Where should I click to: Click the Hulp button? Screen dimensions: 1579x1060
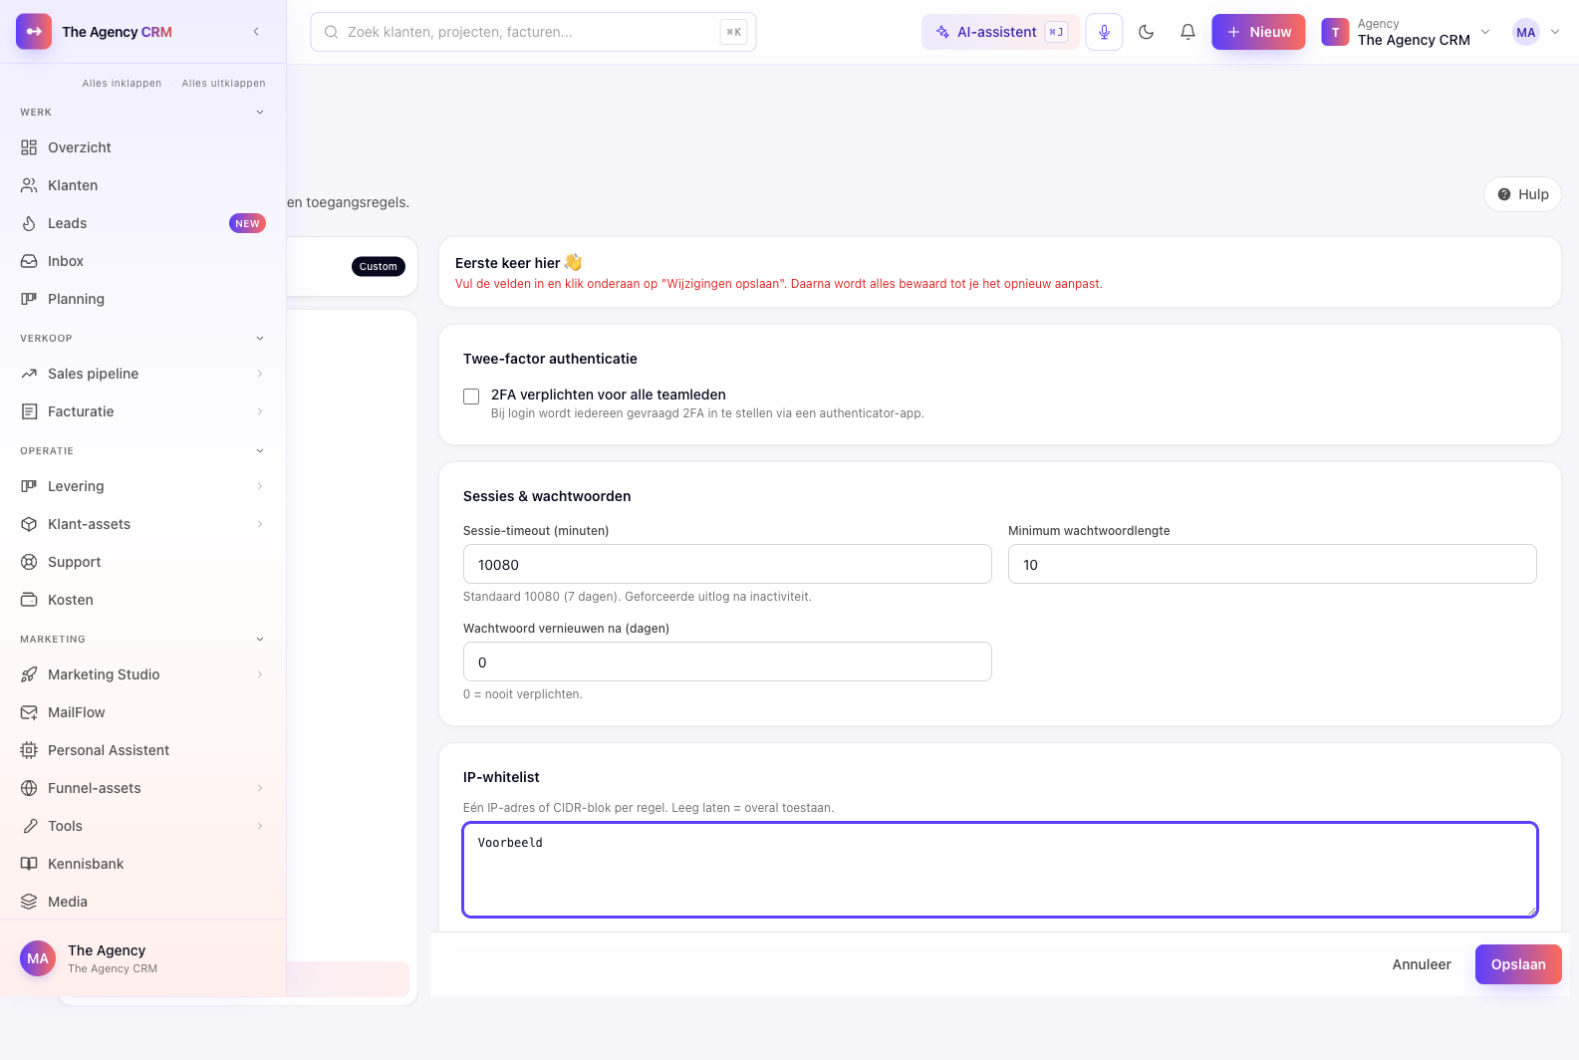(1522, 194)
